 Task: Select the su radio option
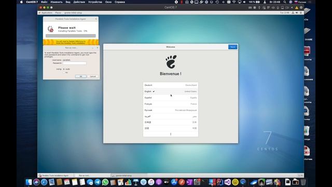pos(64,73)
